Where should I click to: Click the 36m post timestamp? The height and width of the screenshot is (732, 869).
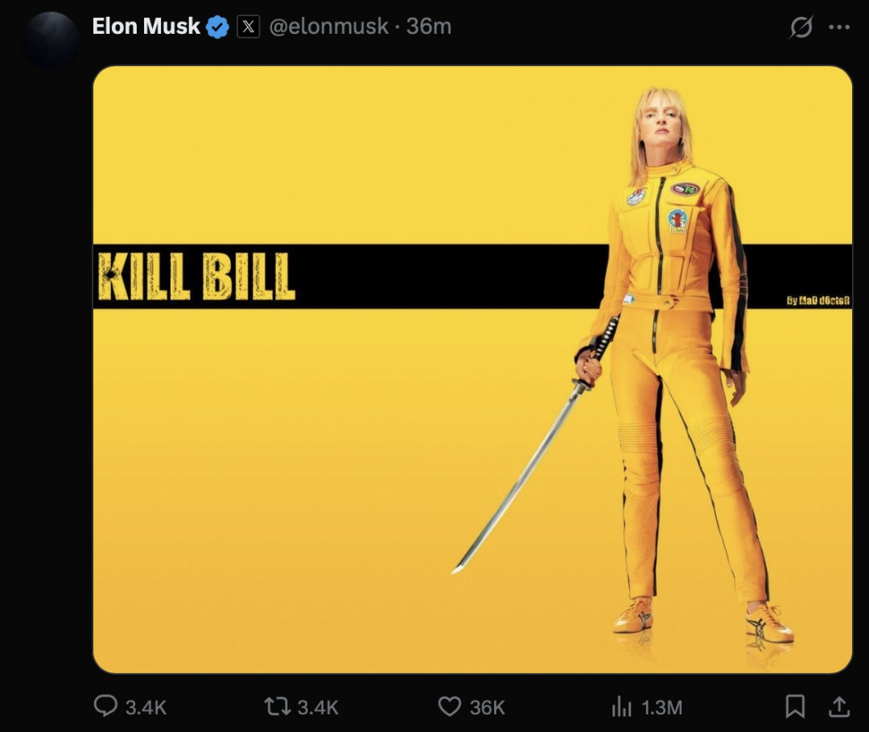pyautogui.click(x=429, y=27)
